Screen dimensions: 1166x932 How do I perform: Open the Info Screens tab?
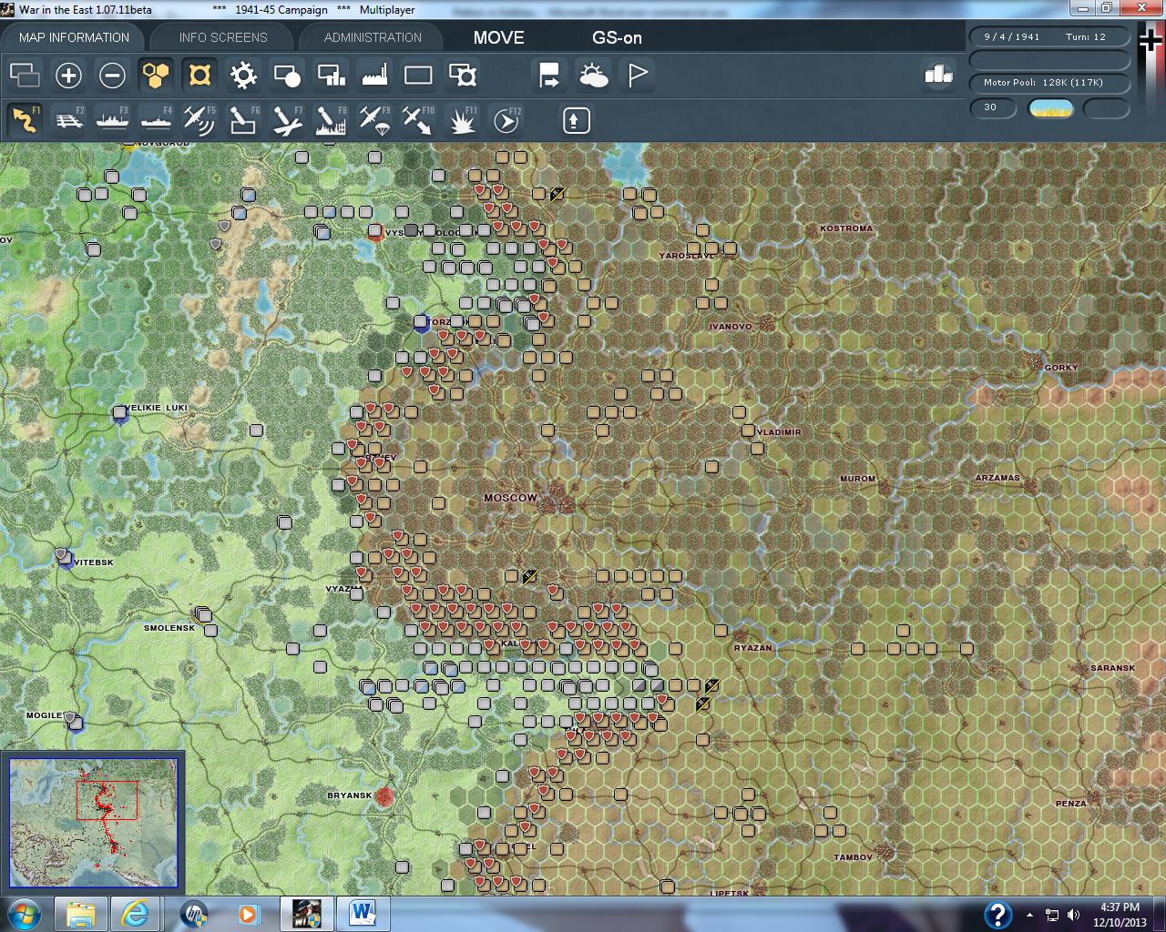pos(223,37)
